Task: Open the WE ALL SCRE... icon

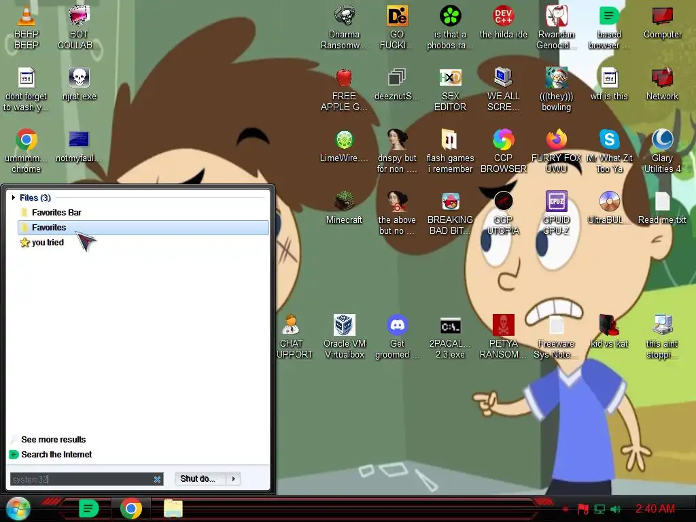Action: (504, 78)
